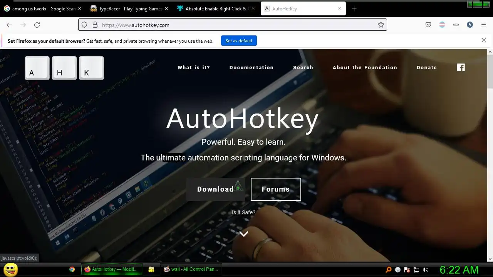Image resolution: width=493 pixels, height=277 pixels.
Task: Click the scrollbar down arrow
Action: pos(490,259)
